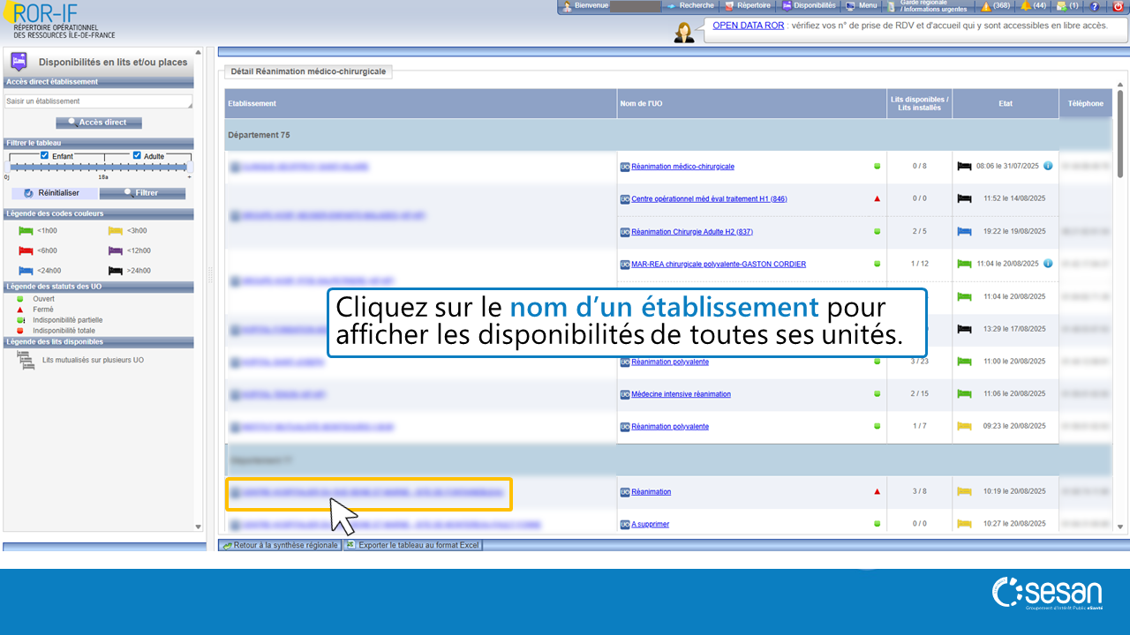Viewport: 1130px width, 635px height.
Task: Click info icon beside 08:06 le 31/07/2025
Action: pyautogui.click(x=1048, y=166)
